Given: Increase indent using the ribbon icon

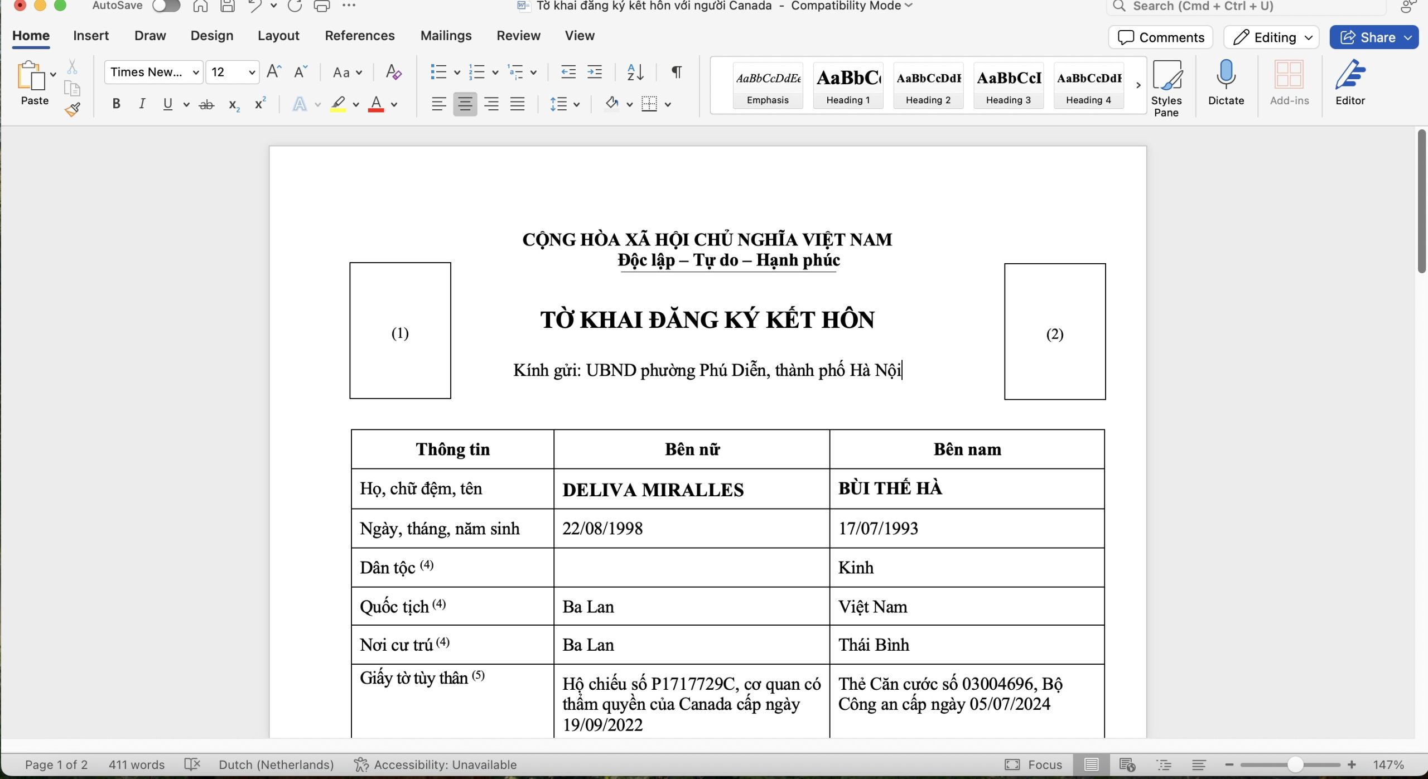Looking at the screenshot, I should coord(595,72).
